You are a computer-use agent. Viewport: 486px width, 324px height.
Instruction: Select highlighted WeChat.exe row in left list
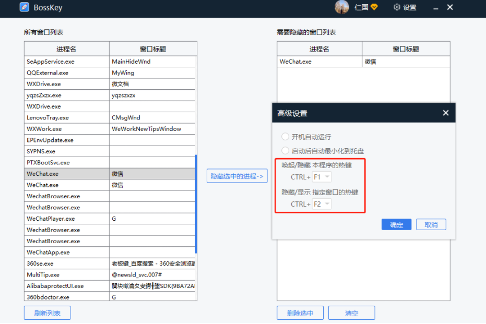[110, 174]
